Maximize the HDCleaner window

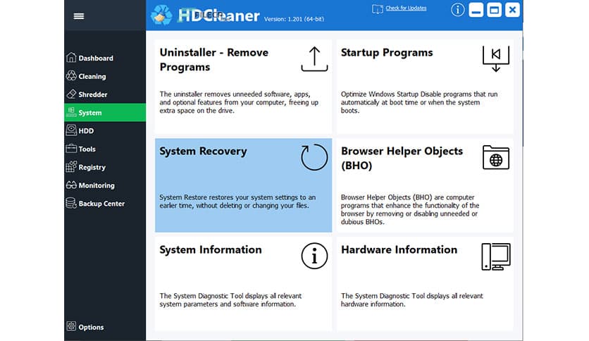coord(494,10)
